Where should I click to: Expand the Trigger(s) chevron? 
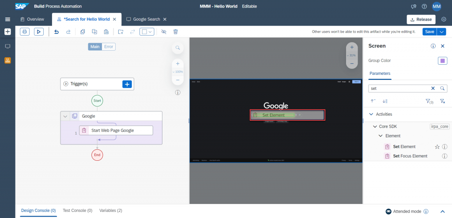tap(65, 84)
